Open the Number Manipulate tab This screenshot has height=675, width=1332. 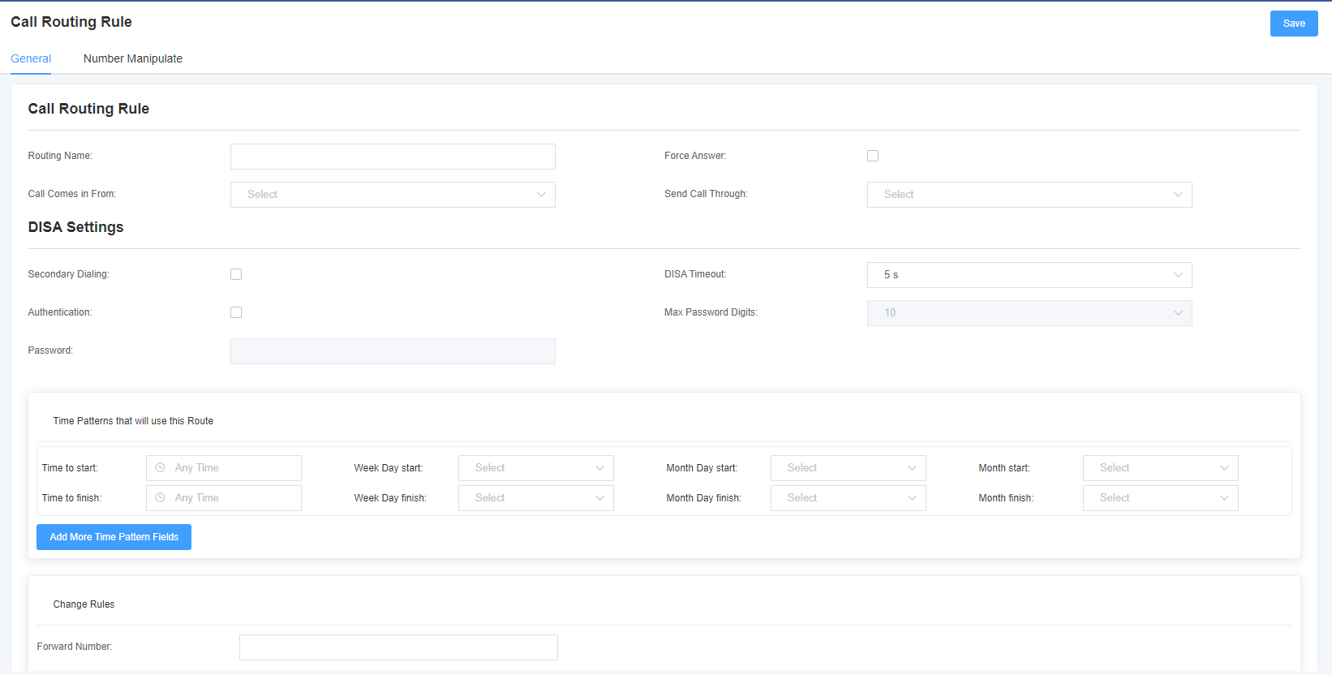(133, 58)
